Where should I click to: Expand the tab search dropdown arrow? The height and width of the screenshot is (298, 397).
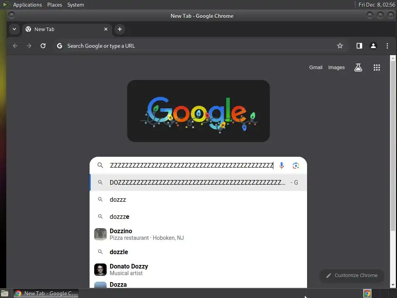click(14, 29)
